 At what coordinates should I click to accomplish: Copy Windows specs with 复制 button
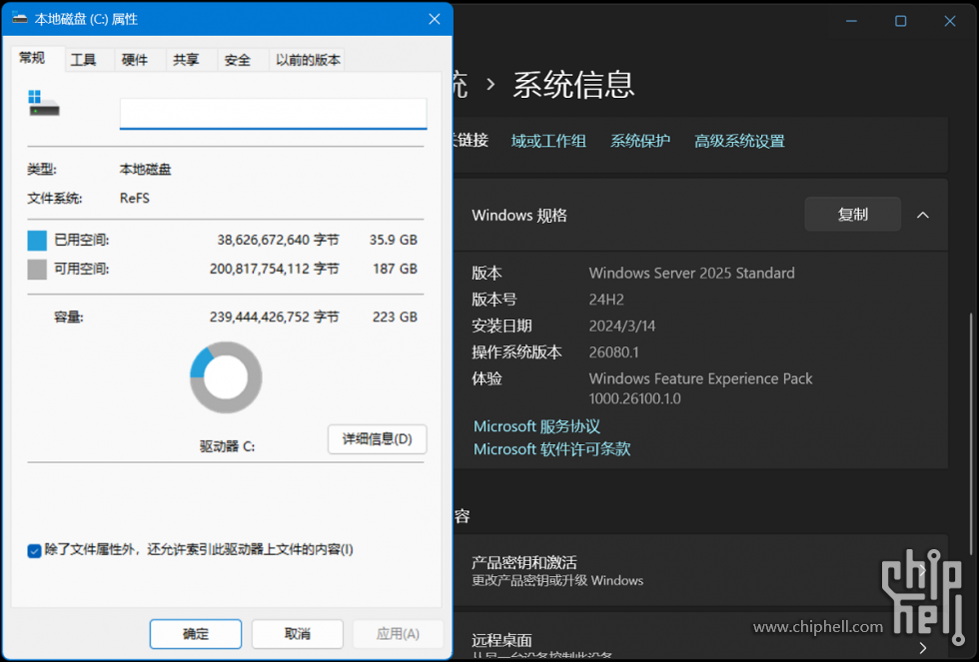[x=852, y=215]
